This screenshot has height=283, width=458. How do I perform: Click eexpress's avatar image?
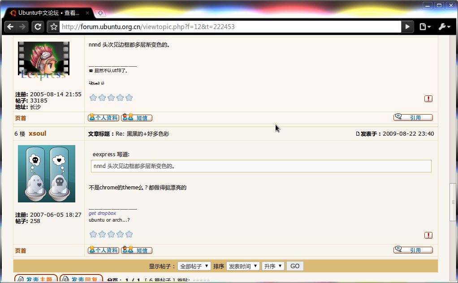point(43,60)
